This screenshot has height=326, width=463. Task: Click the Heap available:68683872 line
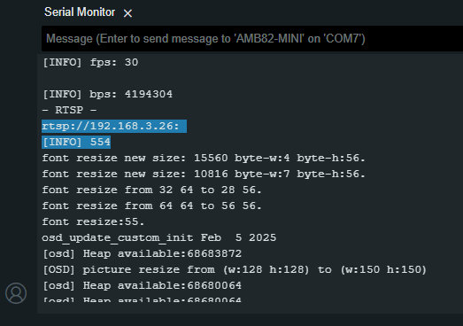142,254
